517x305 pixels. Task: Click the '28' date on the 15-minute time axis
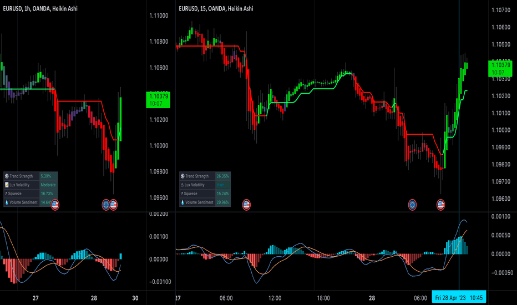[x=372, y=298]
